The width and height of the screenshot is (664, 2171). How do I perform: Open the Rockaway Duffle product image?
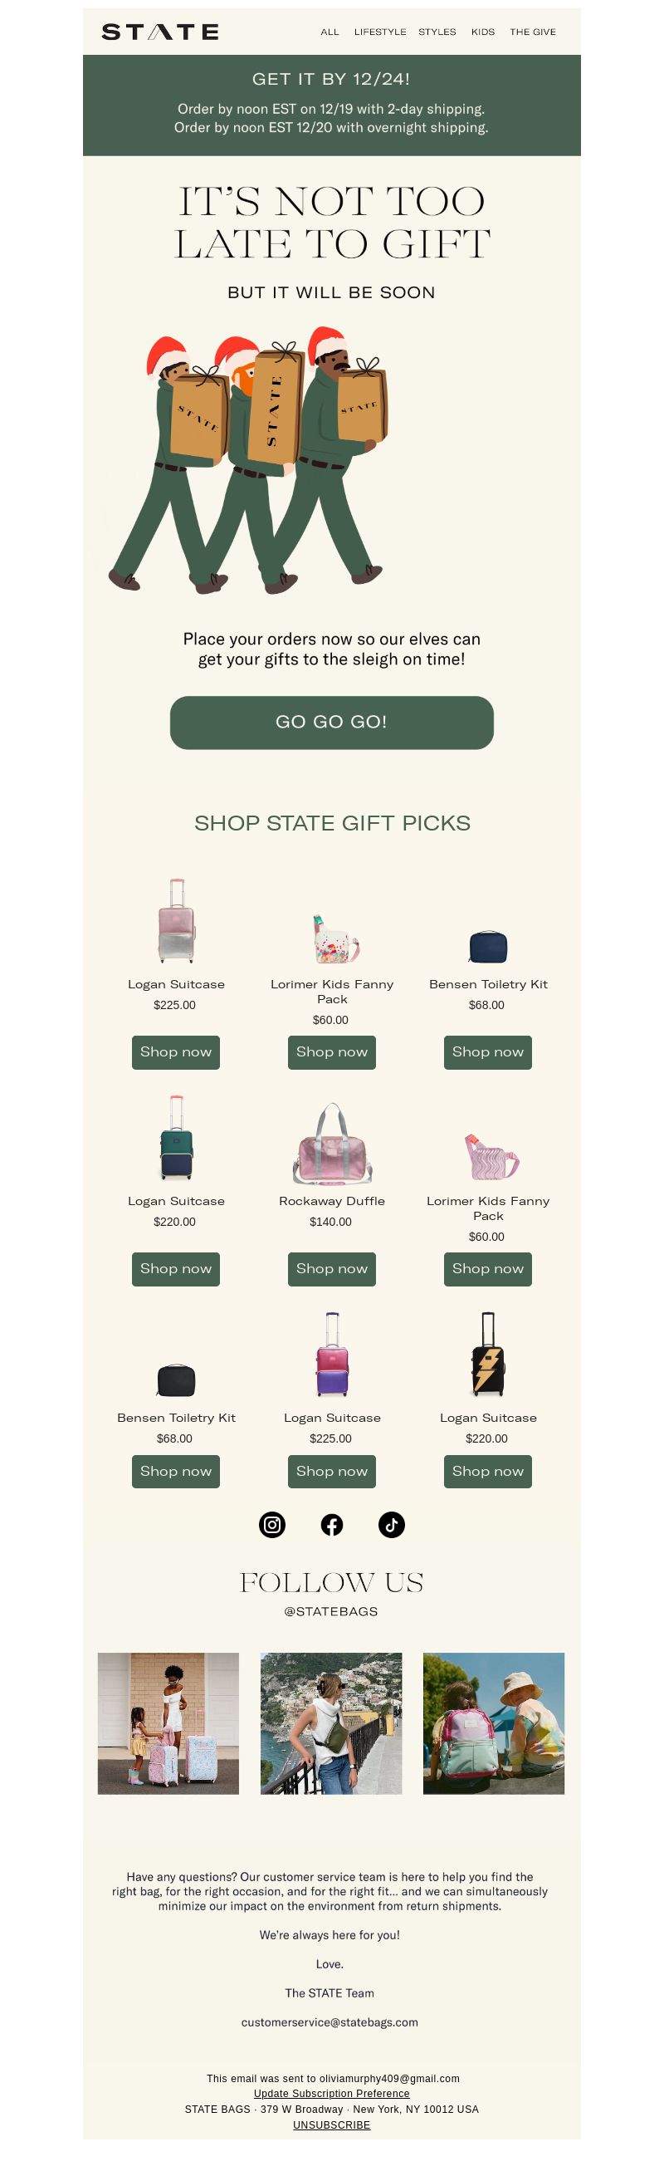point(332,1144)
